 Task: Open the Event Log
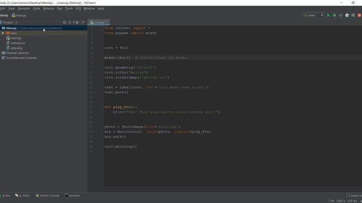click(x=354, y=196)
